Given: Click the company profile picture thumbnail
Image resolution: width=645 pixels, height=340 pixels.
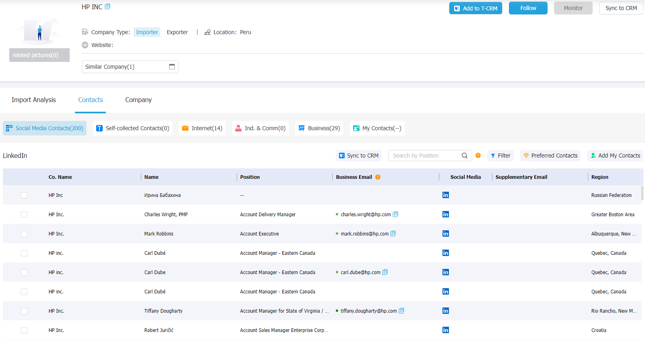Looking at the screenshot, I should click(x=39, y=31).
